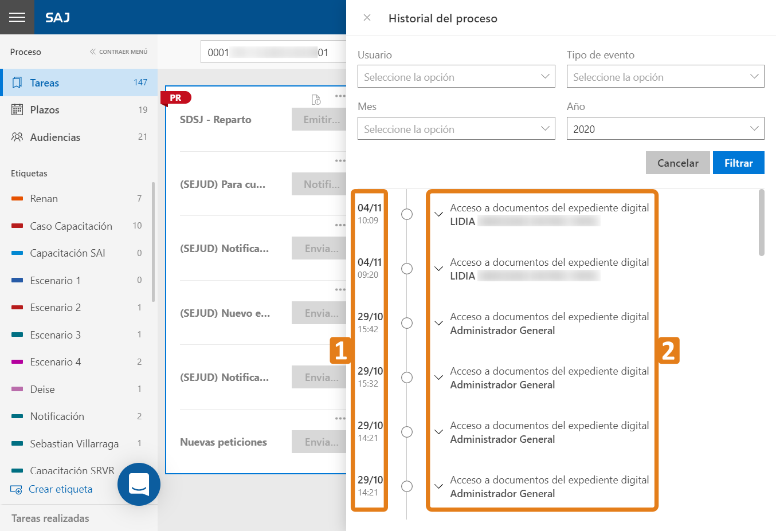Click the SDSJ - Reparto task title
Image resolution: width=776 pixels, height=531 pixels.
click(215, 119)
